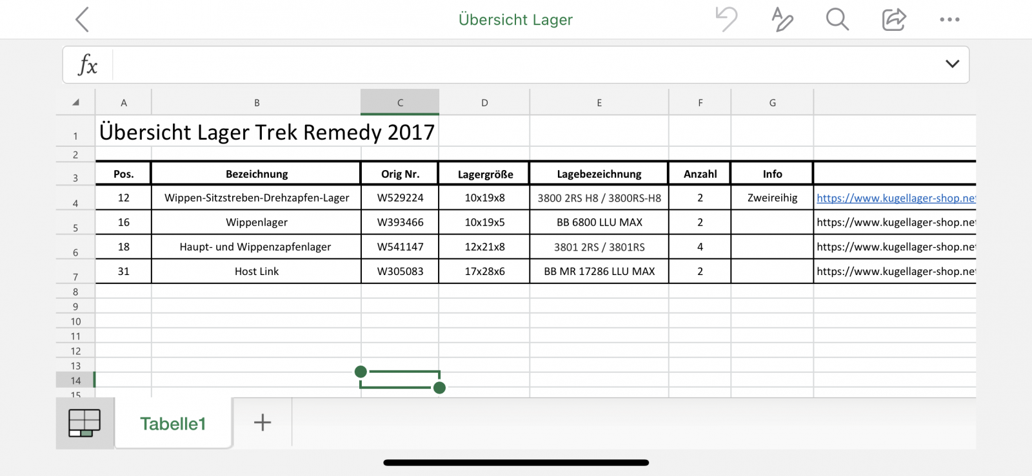The height and width of the screenshot is (476, 1032).
Task: Add a new sheet with plus icon
Action: [x=263, y=423]
